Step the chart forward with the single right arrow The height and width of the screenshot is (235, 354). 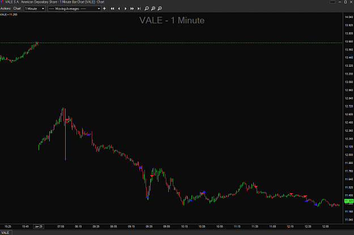[126, 8]
